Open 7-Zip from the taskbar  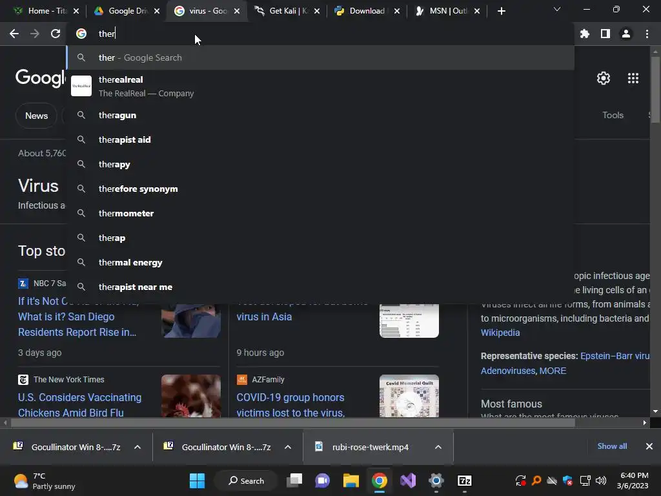465,480
